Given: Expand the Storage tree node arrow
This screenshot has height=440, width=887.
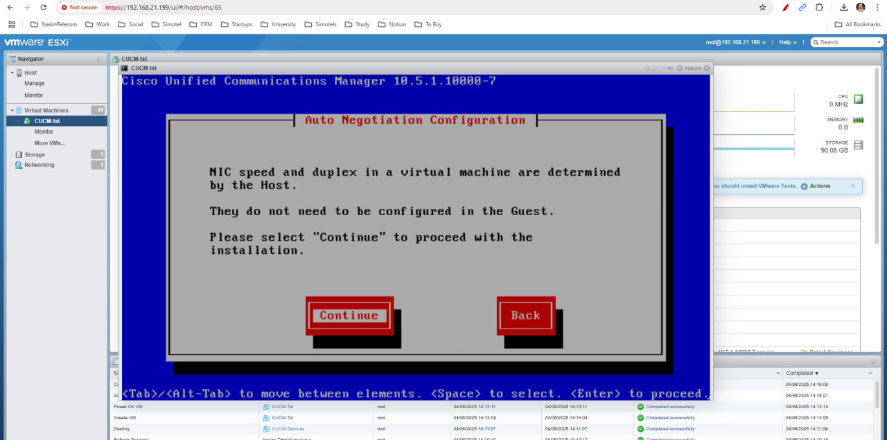Looking at the screenshot, I should click(12, 155).
